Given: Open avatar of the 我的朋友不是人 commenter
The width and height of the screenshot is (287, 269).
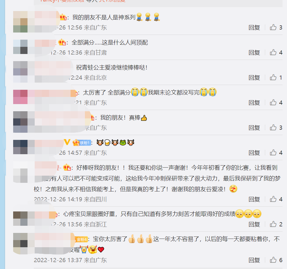Looking at the screenshot, I should click(20, 22).
